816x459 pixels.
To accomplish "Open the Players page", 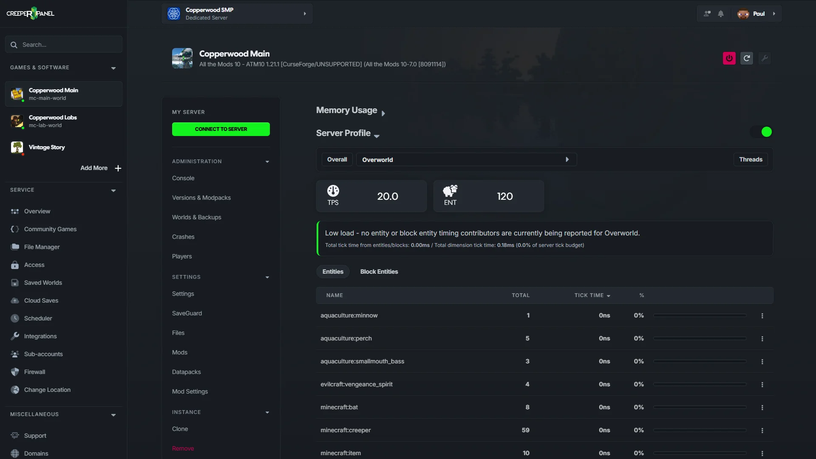I will [x=182, y=256].
